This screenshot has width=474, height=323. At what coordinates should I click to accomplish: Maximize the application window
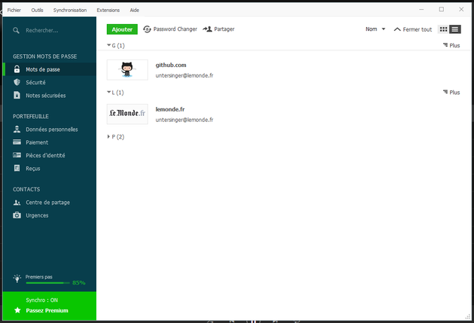[x=442, y=9]
